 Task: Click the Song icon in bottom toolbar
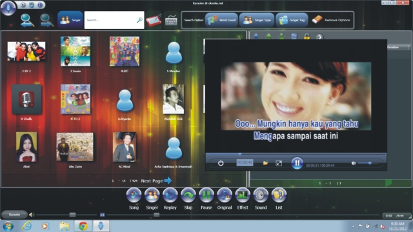point(134,195)
